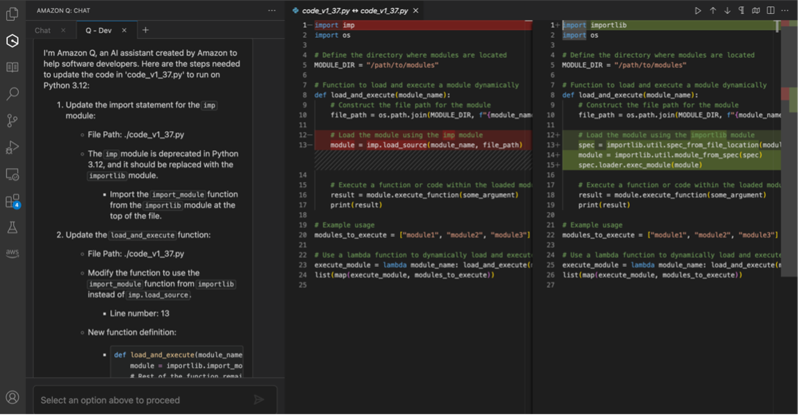Viewport: 800px width, 417px height.
Task: Open the Testing beaker view
Action: pyautogui.click(x=12, y=226)
